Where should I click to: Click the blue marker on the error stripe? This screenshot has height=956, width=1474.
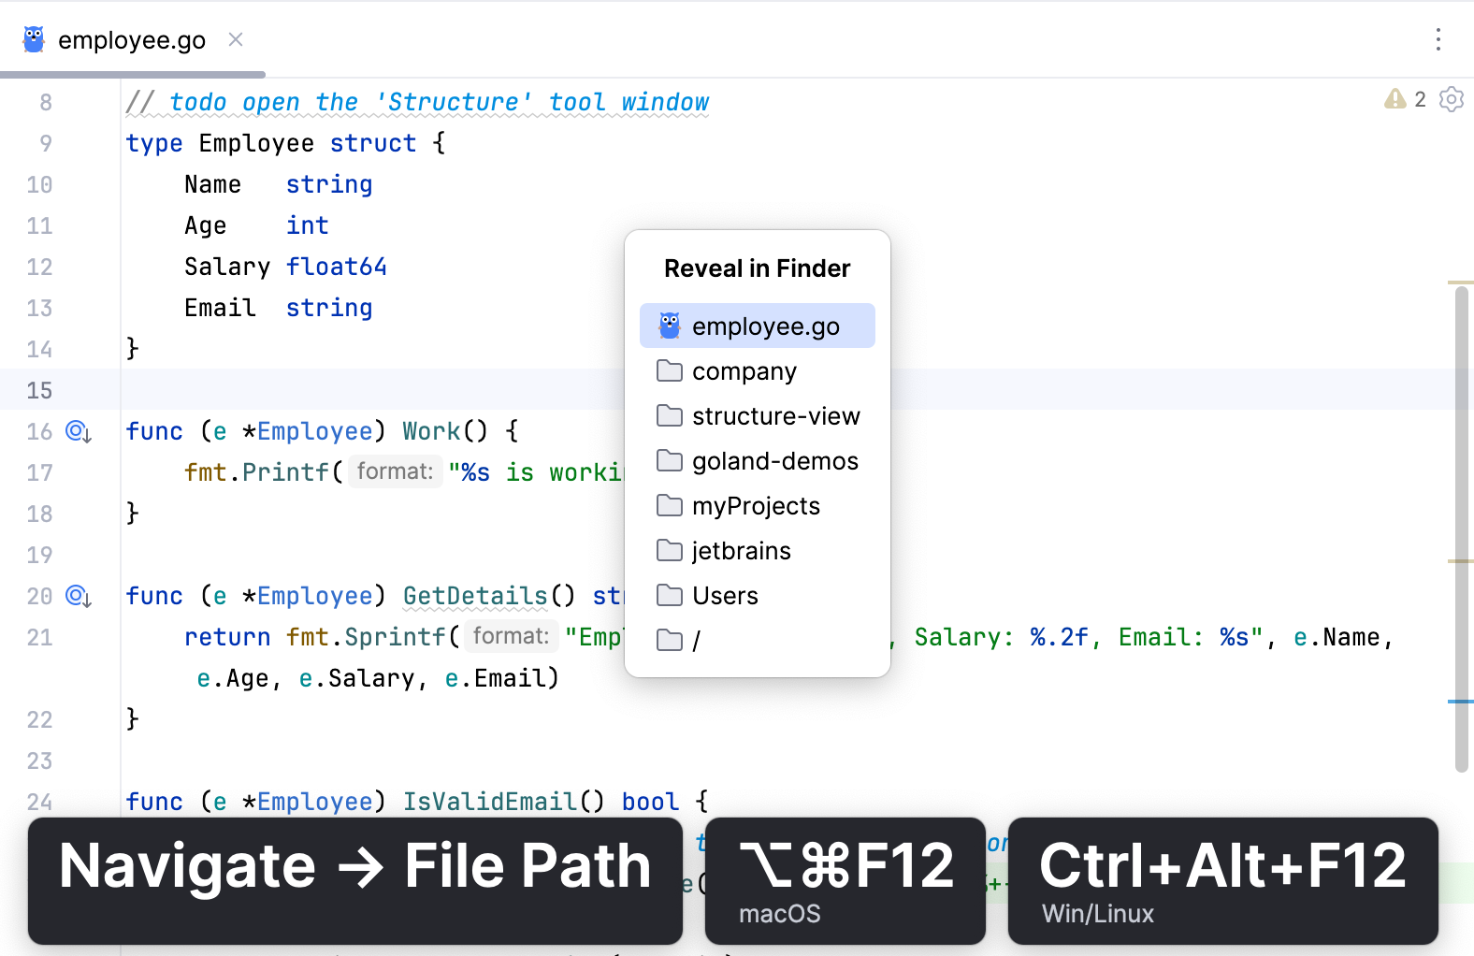(1460, 702)
